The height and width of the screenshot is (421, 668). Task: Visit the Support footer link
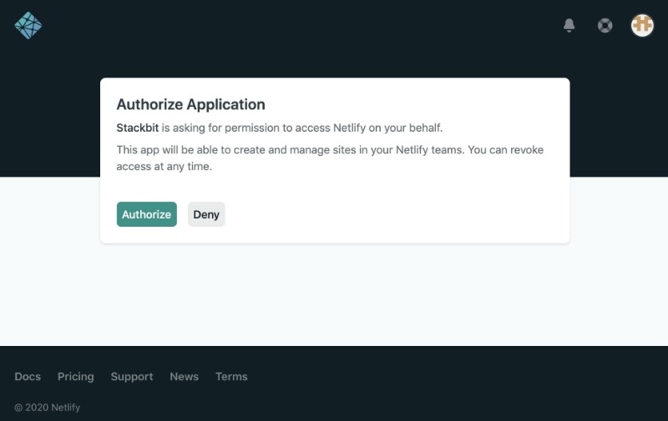(x=132, y=377)
